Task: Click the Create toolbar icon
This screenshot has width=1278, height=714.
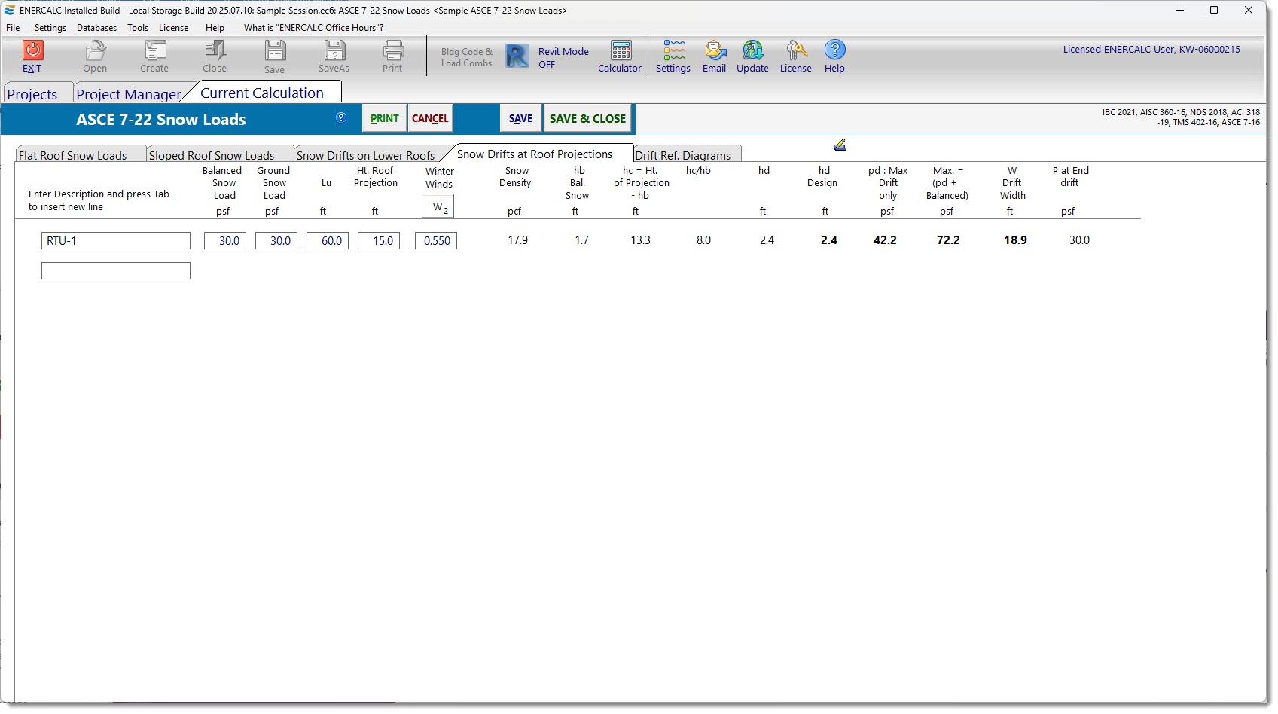Action: coord(155,50)
